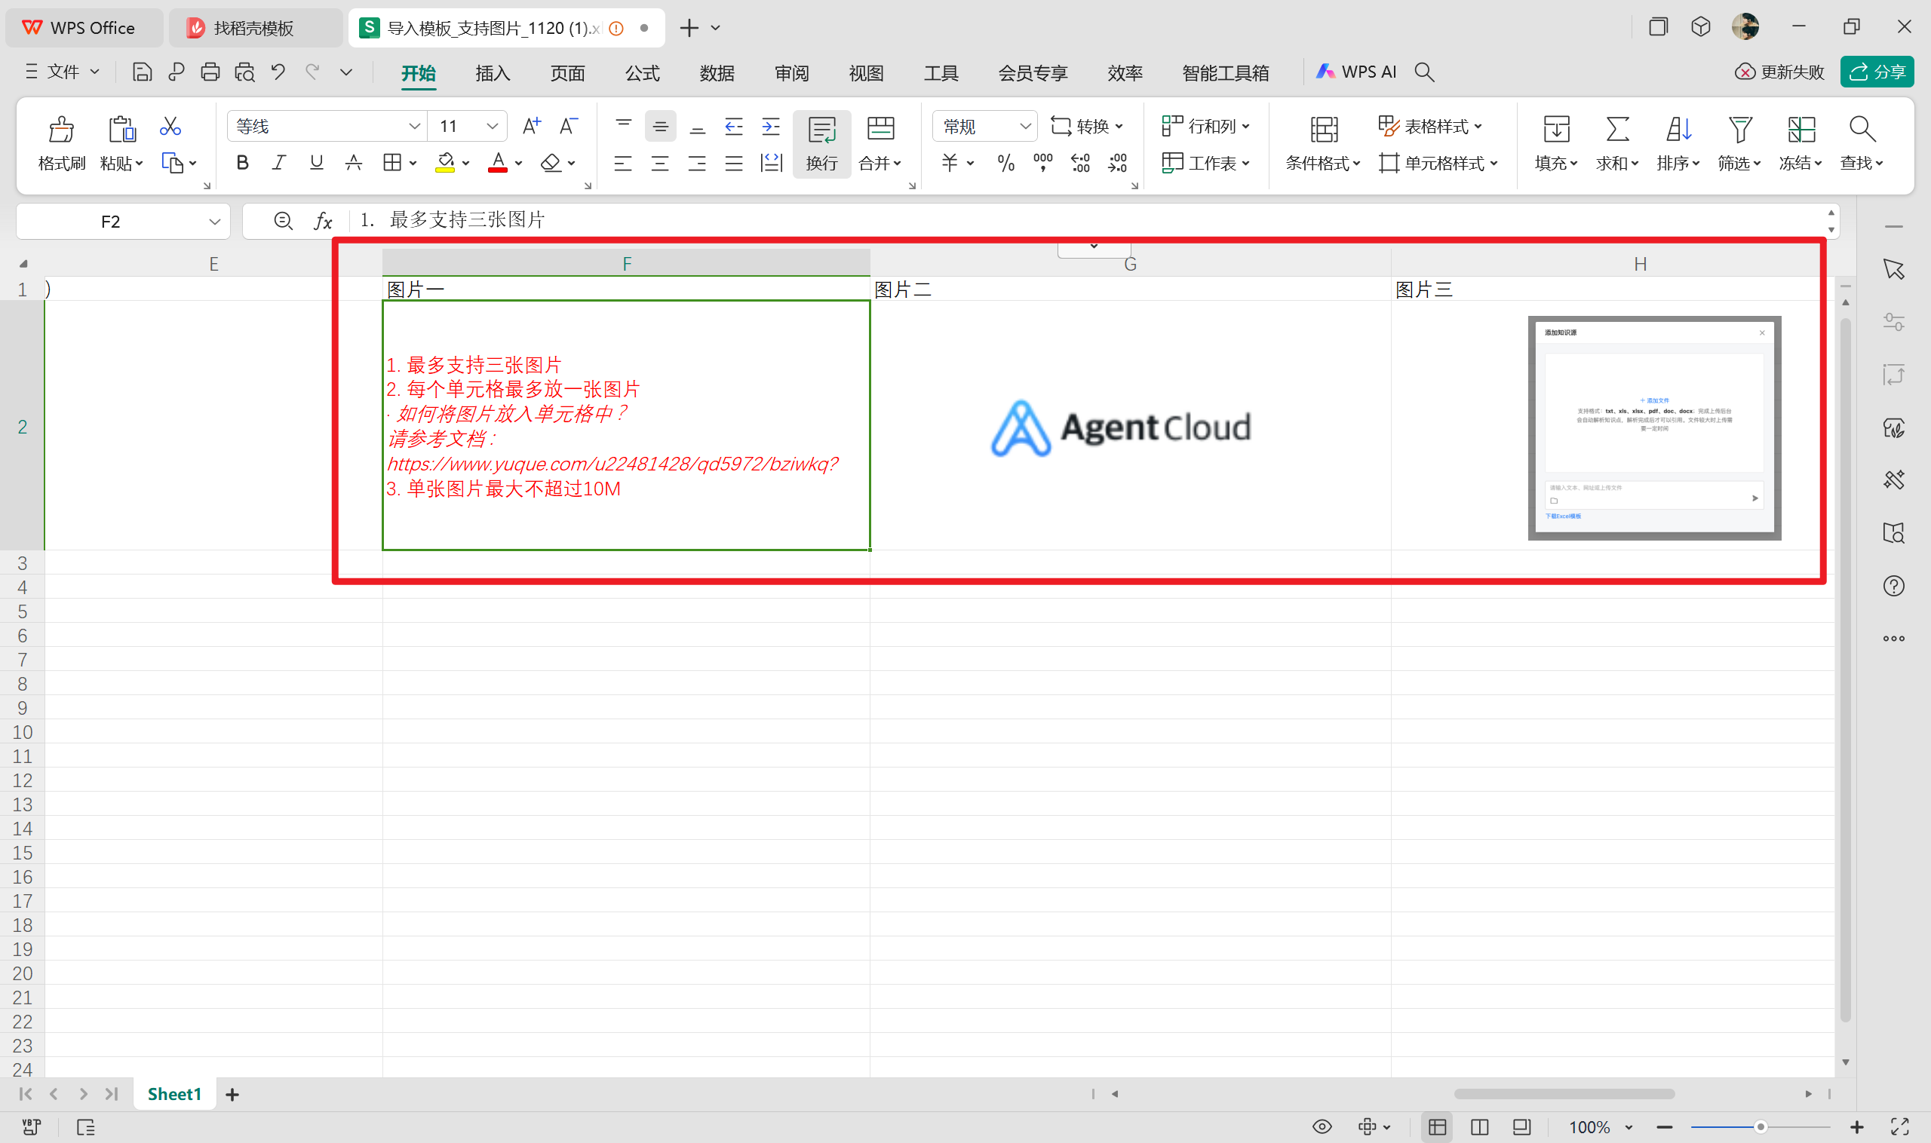This screenshot has width=1931, height=1143.
Task: Click the 条件格式 Conditional Format button
Action: point(1323,144)
